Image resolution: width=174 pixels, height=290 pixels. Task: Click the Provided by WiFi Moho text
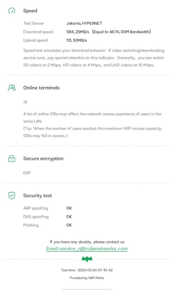pos(87,278)
